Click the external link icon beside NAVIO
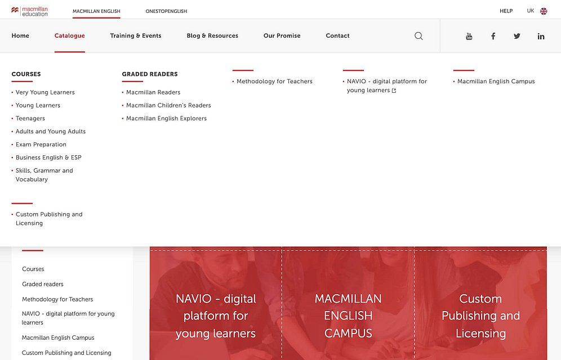561x360 pixels. [x=394, y=91]
